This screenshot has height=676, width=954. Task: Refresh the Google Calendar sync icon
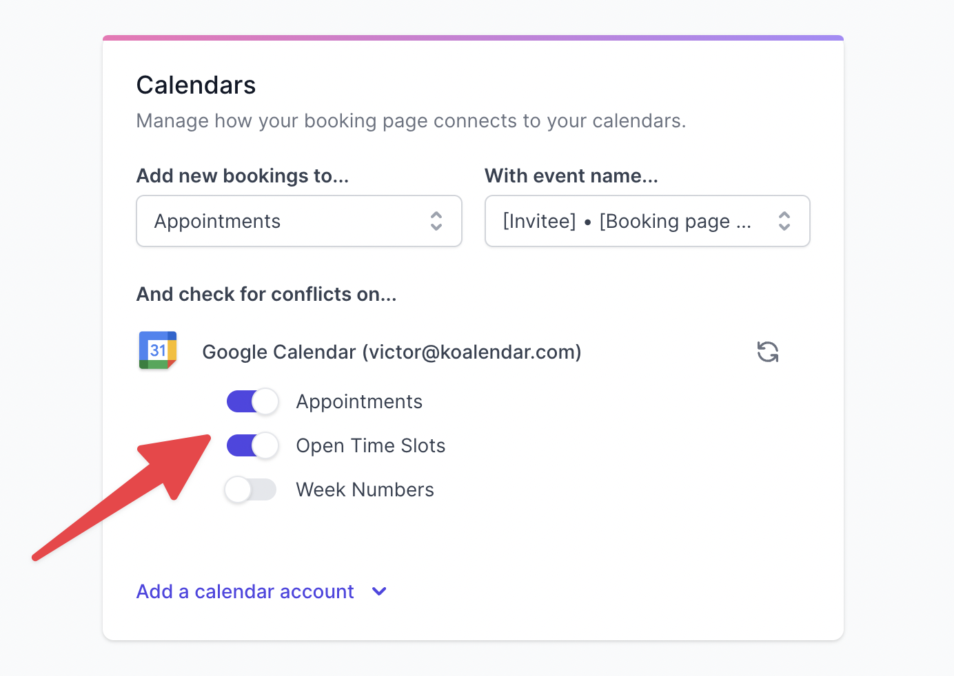pos(767,352)
